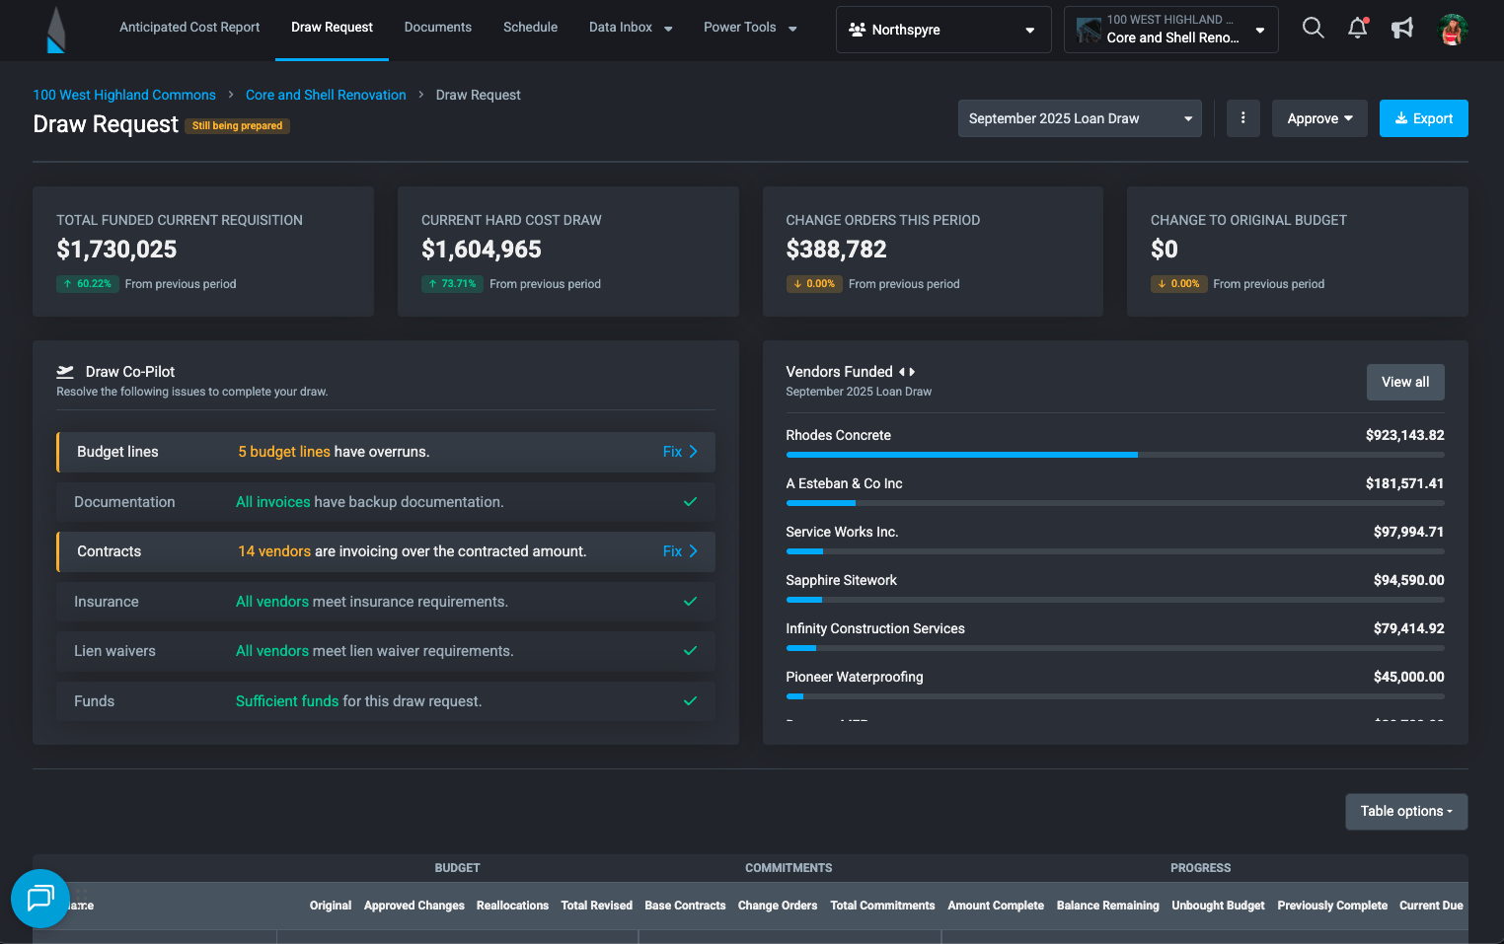Open the Schedule tab
The image size is (1504, 944).
tap(530, 28)
